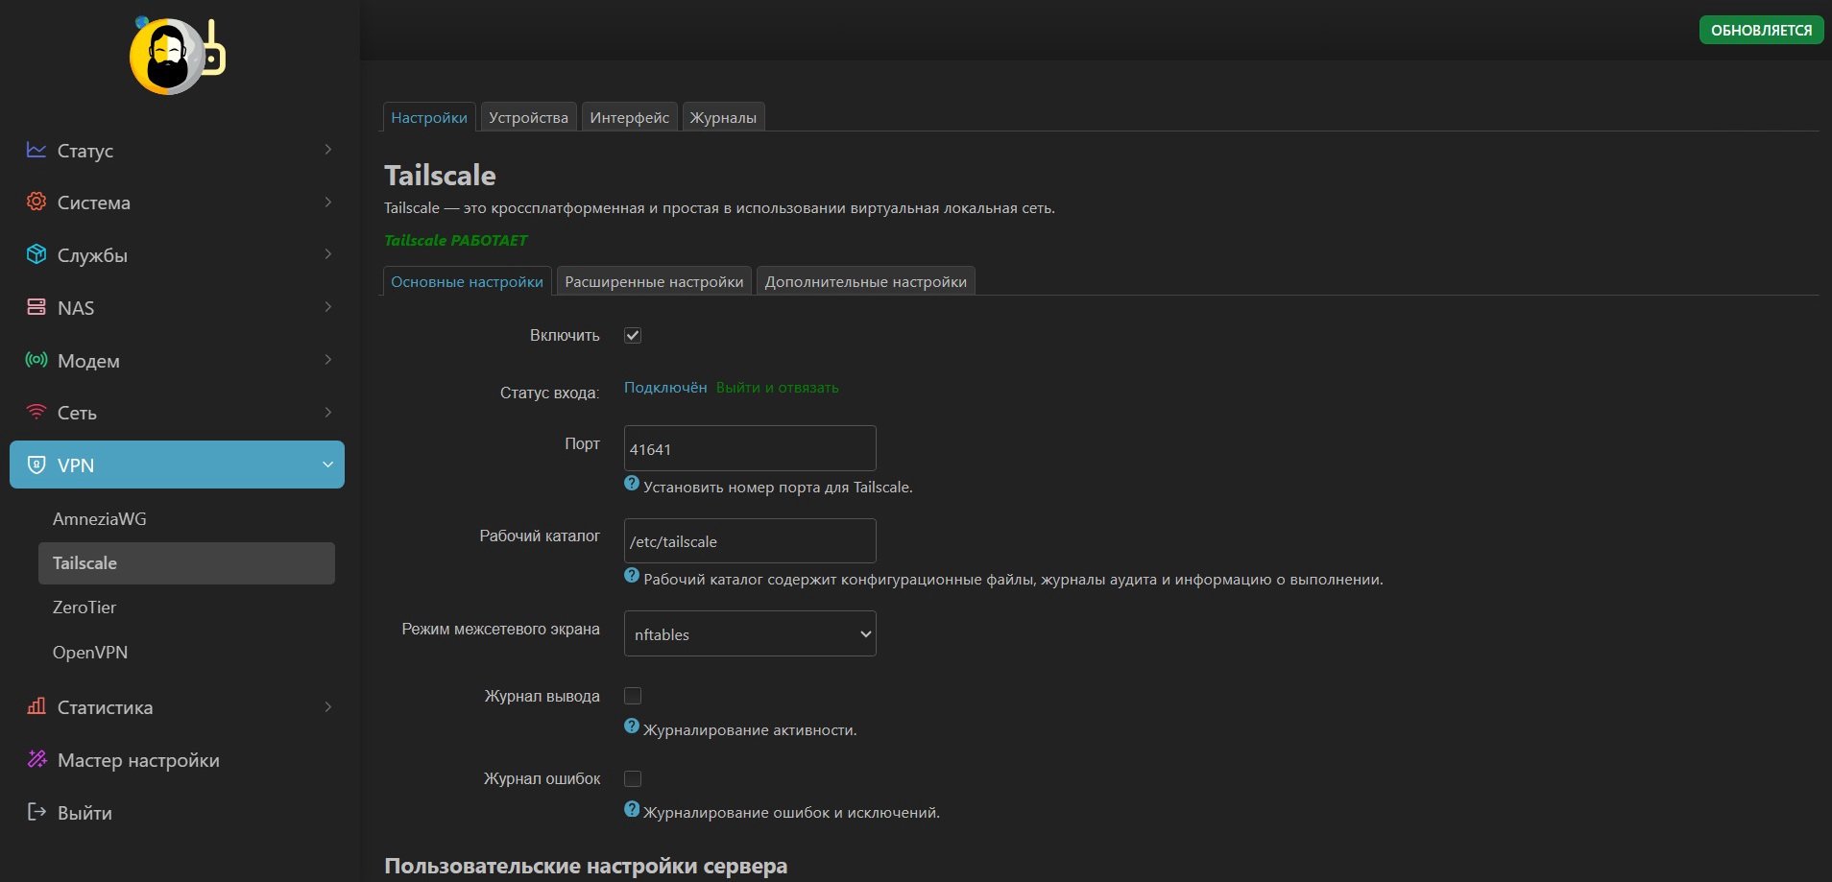Select the 'Основные настройки' sub-tab
This screenshot has width=1832, height=882.
pos(467,281)
